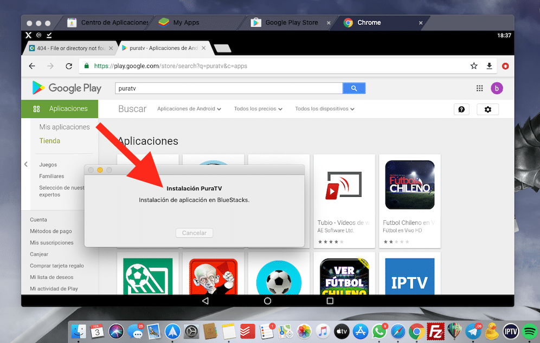Open the Todos los dispositivos dropdown

[324, 108]
